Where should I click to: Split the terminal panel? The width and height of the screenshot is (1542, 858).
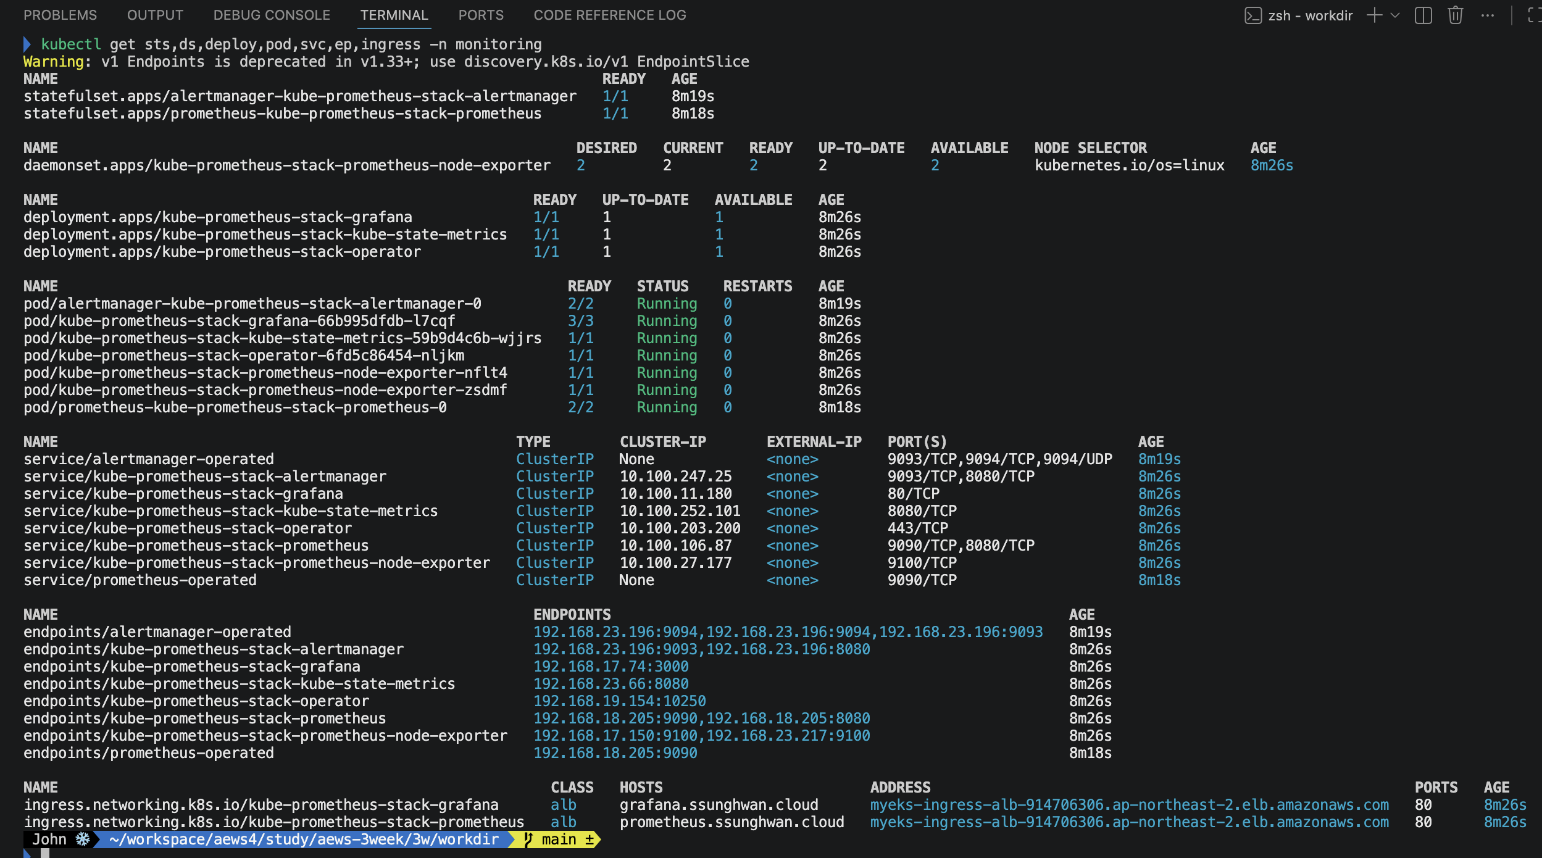(x=1423, y=15)
